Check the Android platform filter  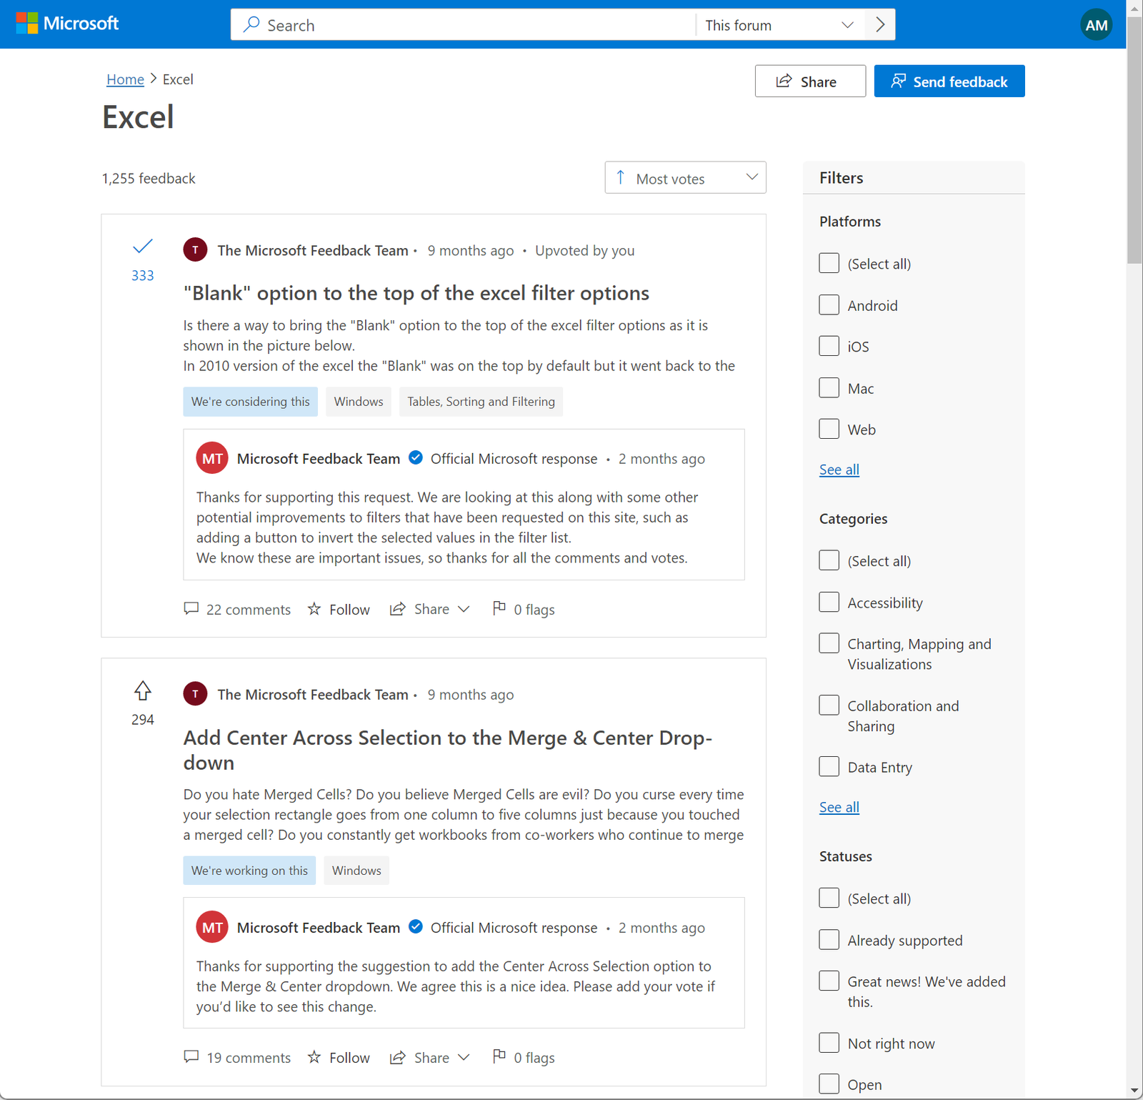click(x=829, y=305)
